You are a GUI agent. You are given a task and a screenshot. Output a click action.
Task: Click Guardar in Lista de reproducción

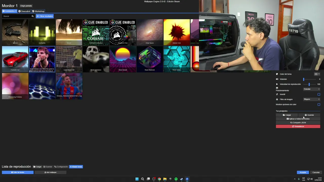tap(48, 167)
